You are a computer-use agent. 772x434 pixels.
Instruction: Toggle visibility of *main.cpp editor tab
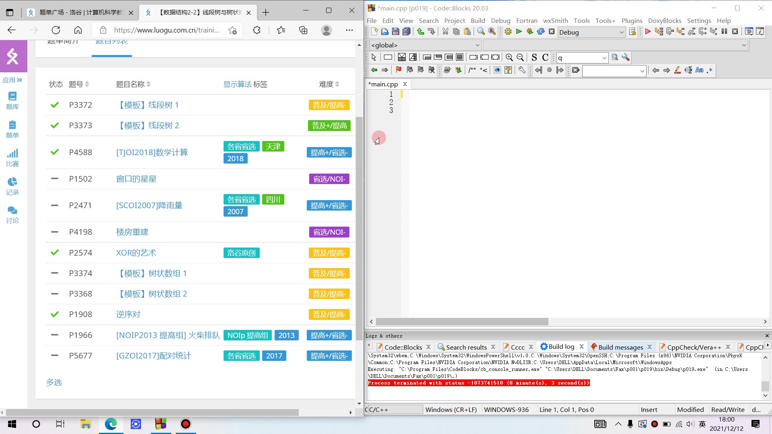[x=405, y=84]
